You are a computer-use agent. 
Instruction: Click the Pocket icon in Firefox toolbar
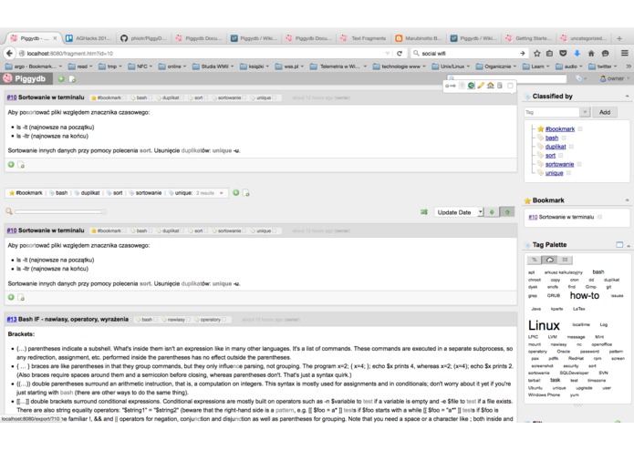(563, 53)
